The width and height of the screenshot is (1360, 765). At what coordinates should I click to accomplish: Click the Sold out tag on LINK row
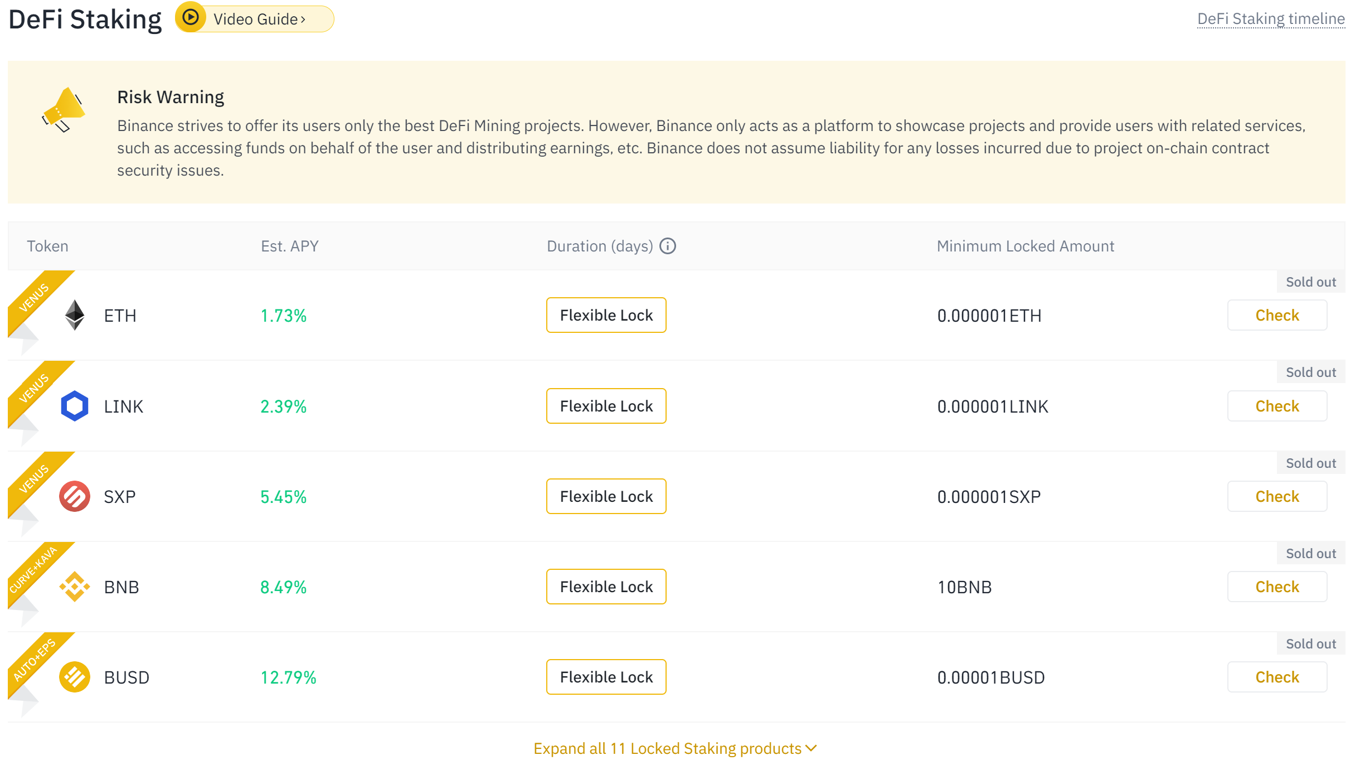click(1311, 372)
